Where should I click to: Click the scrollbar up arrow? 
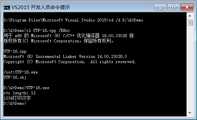pyautogui.click(x=190, y=16)
